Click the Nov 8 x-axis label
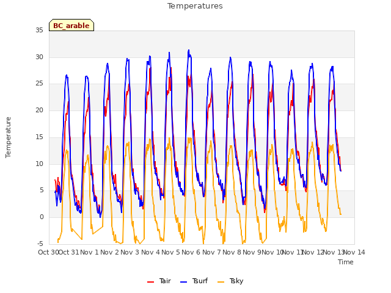The height and width of the screenshot is (293, 391). tap(232, 252)
